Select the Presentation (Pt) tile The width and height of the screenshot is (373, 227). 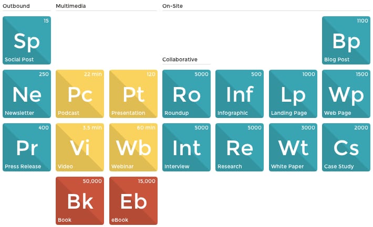(x=133, y=94)
